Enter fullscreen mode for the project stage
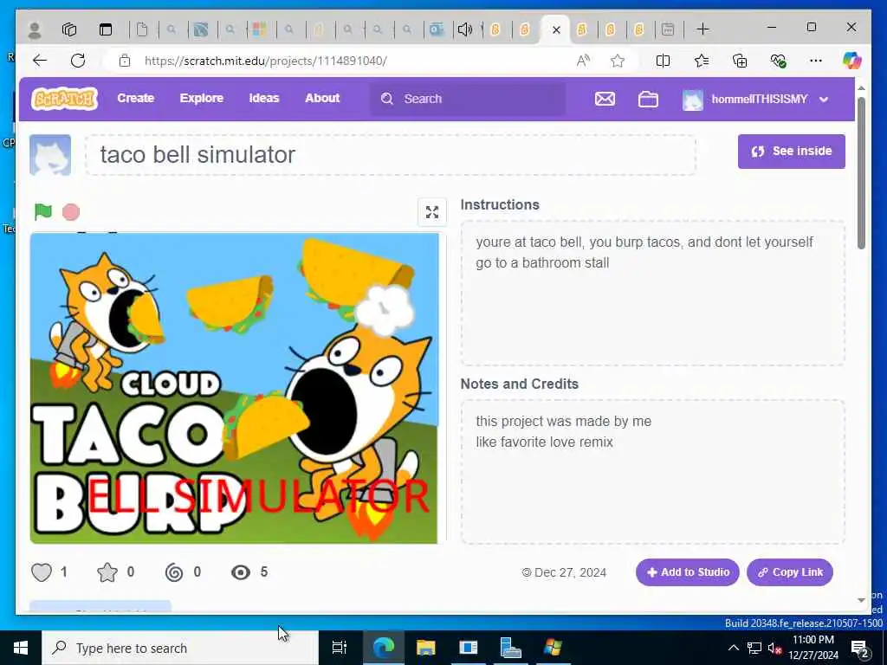The height and width of the screenshot is (665, 887). tap(432, 212)
